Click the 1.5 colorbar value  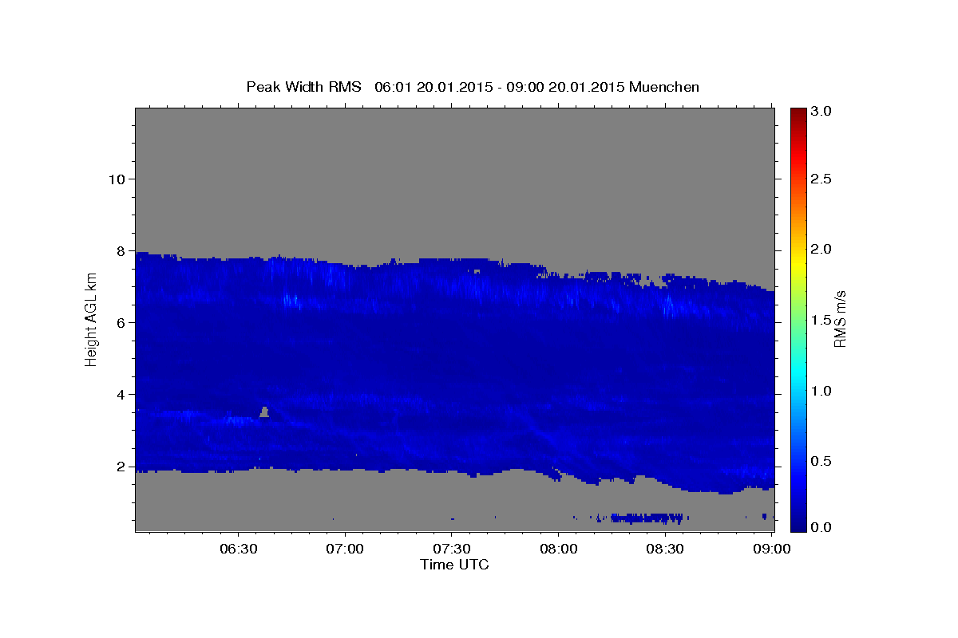pyautogui.click(x=821, y=320)
